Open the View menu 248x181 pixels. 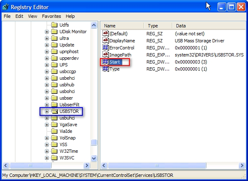click(32, 16)
